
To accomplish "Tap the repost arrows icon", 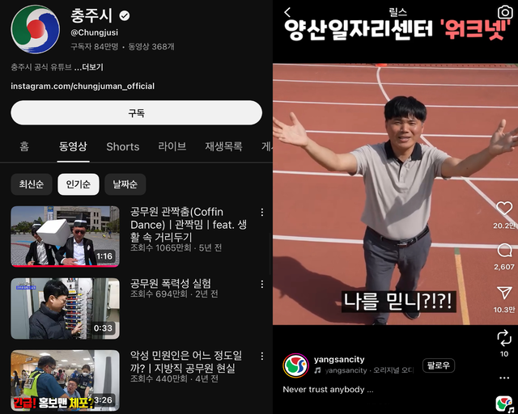I will click(504, 336).
